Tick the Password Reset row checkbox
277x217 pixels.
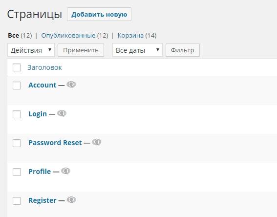tap(17, 143)
